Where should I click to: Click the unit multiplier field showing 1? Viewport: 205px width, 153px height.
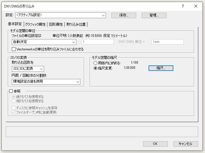[98, 42]
